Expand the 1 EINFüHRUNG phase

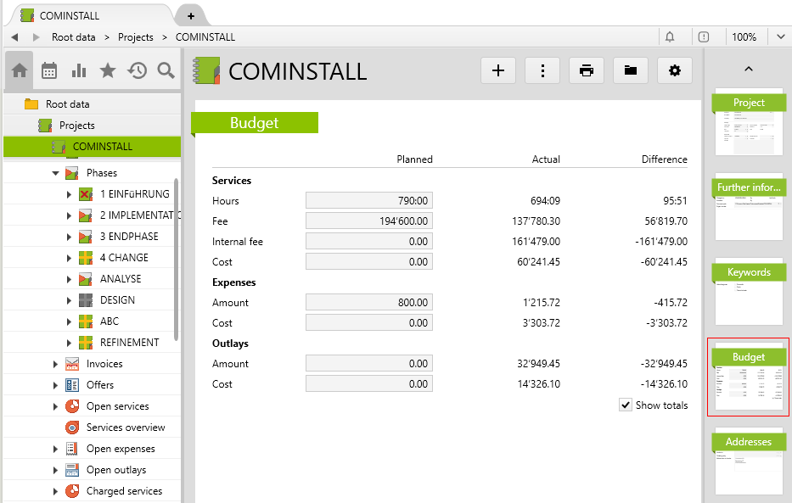click(69, 194)
